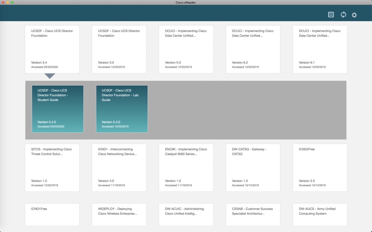Open the UCSDF Version 5.0 course card
372x232 pixels.
[x=119, y=49]
